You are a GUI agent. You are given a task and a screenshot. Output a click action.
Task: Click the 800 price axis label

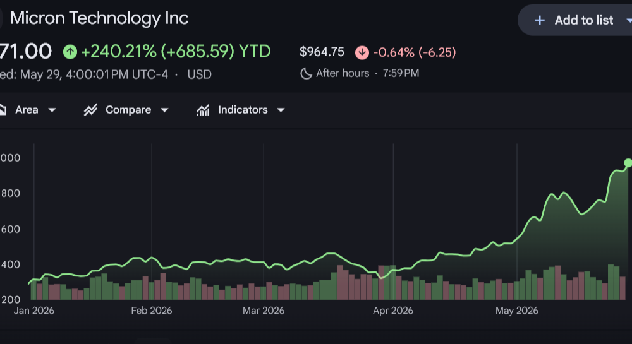pos(11,193)
